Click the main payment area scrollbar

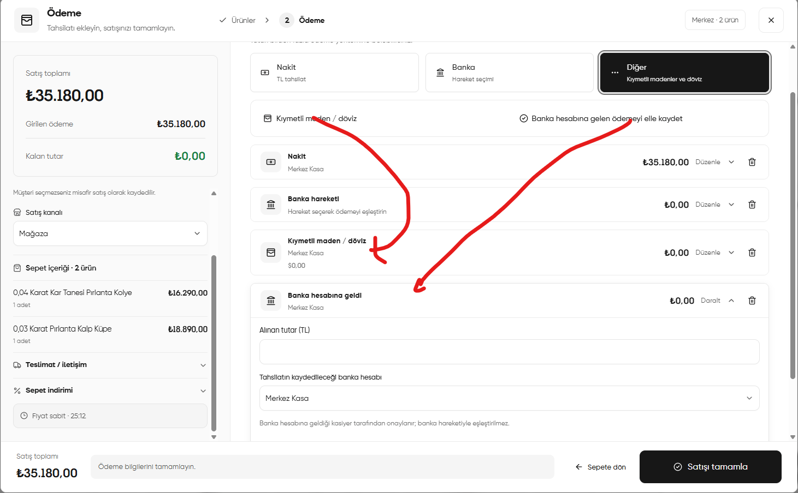tap(793, 236)
